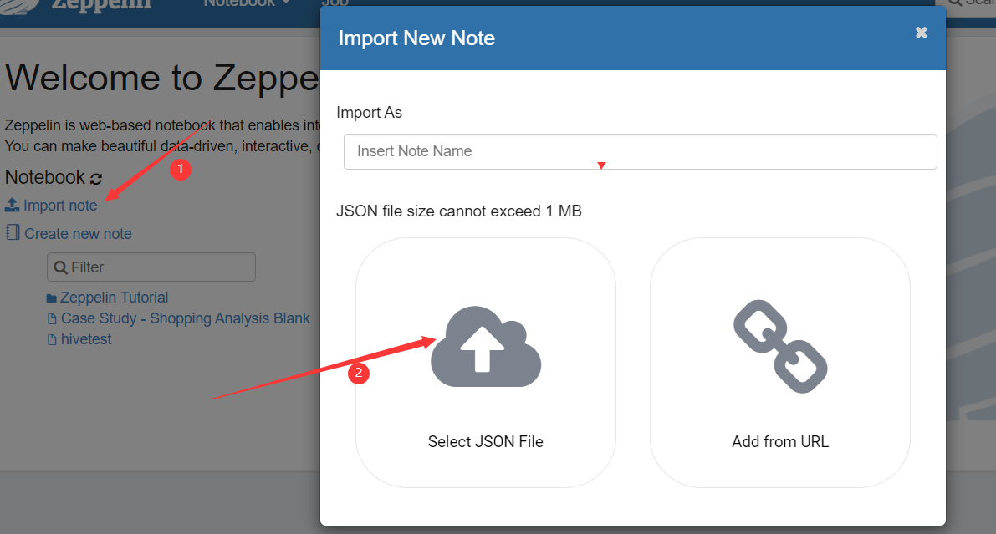Screen dimensions: 996x534
Task: Click the file icon beside Case Study note
Action: coord(52,318)
